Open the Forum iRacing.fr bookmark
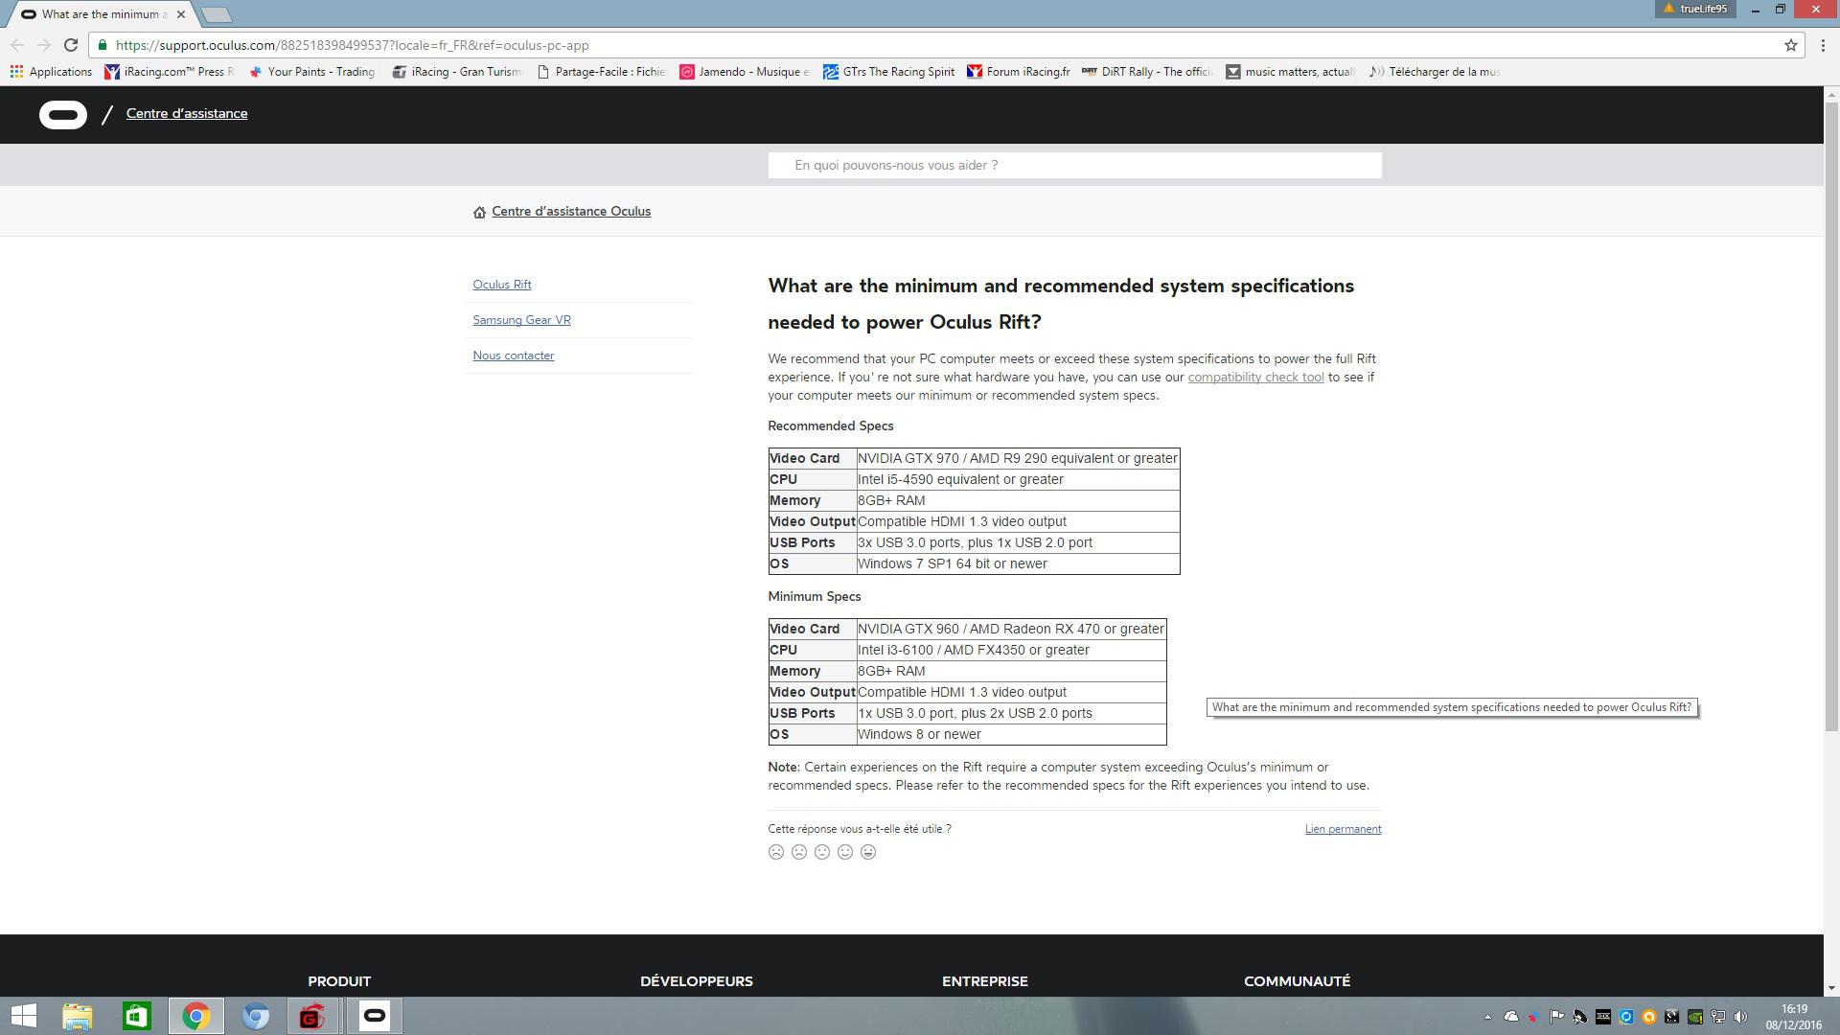The height and width of the screenshot is (1035, 1840). point(1019,72)
